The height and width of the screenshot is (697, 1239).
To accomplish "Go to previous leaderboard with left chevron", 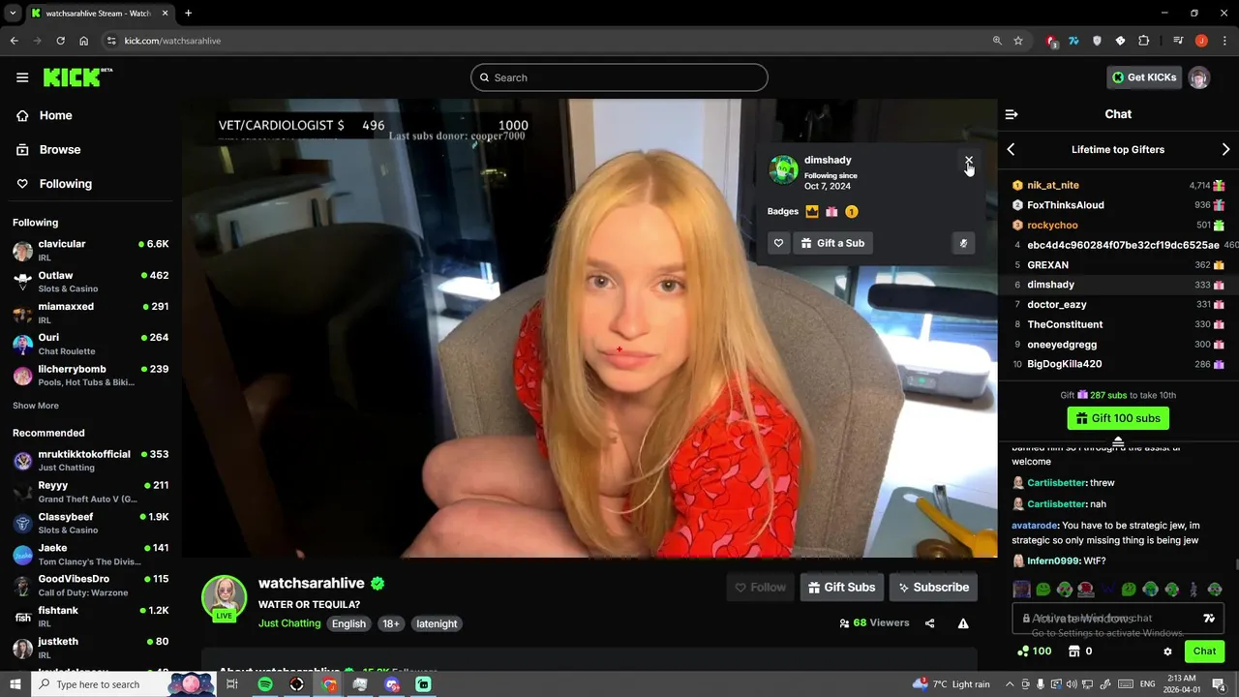I will click(1011, 149).
